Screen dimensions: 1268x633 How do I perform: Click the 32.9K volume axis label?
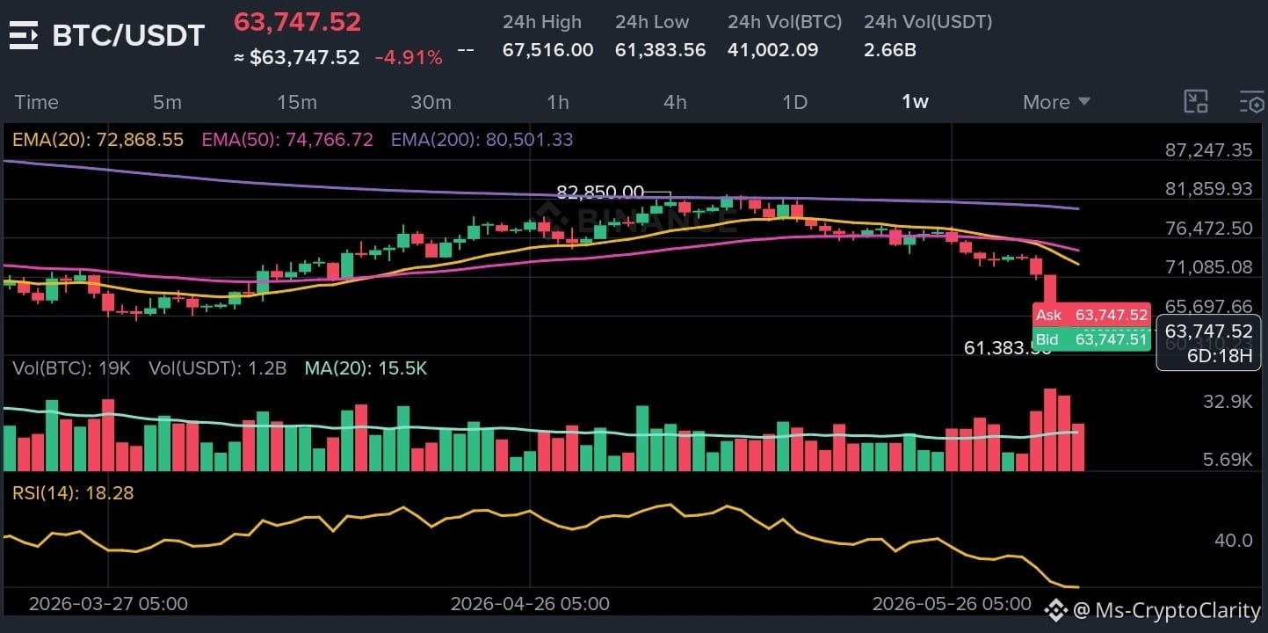click(1228, 402)
